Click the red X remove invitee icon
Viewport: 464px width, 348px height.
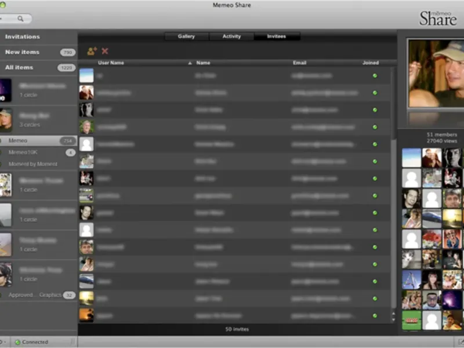[105, 51]
